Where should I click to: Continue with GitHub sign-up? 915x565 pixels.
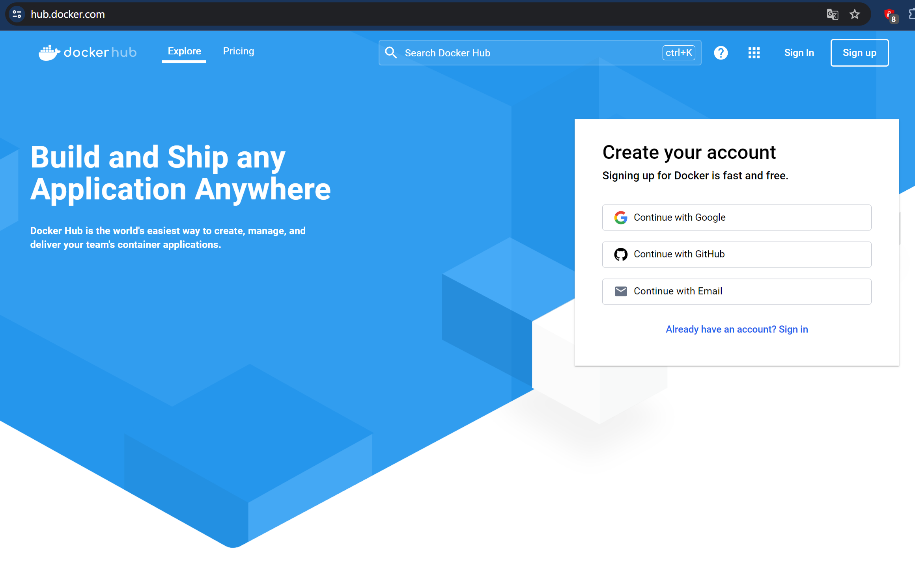click(x=736, y=255)
